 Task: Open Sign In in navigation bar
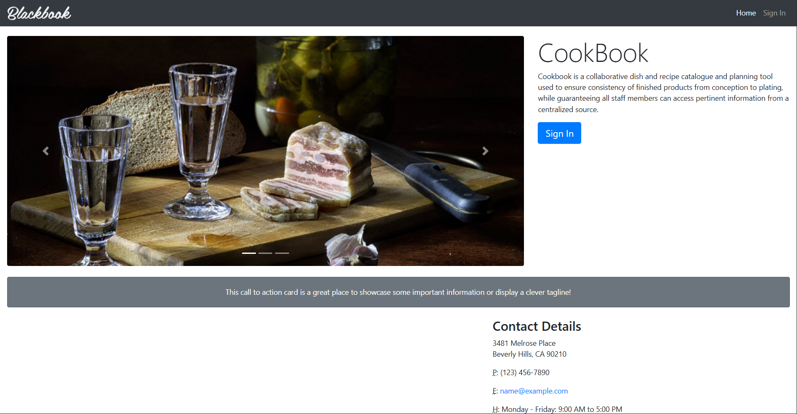click(774, 13)
